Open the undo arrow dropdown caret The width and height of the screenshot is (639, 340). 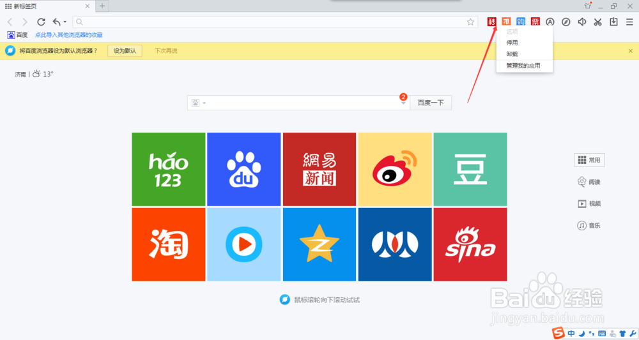point(65,22)
